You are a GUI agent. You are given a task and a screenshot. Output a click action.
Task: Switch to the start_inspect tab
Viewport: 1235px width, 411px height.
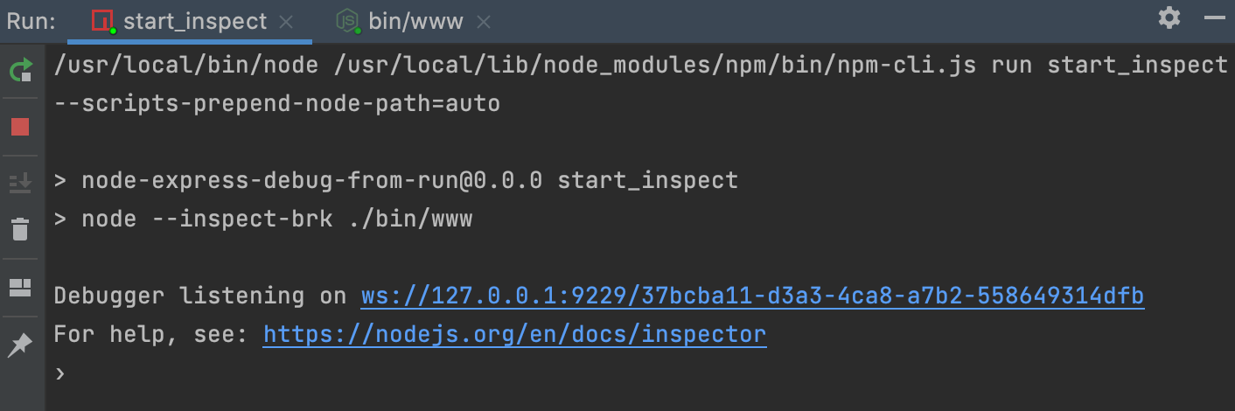coord(194,22)
